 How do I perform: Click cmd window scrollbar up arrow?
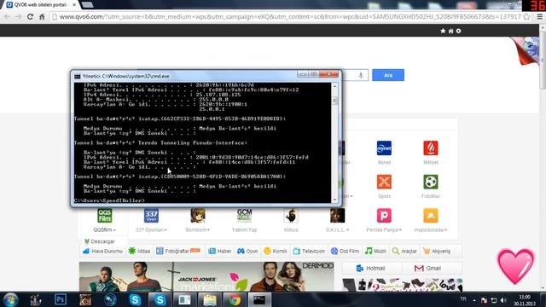click(x=334, y=85)
